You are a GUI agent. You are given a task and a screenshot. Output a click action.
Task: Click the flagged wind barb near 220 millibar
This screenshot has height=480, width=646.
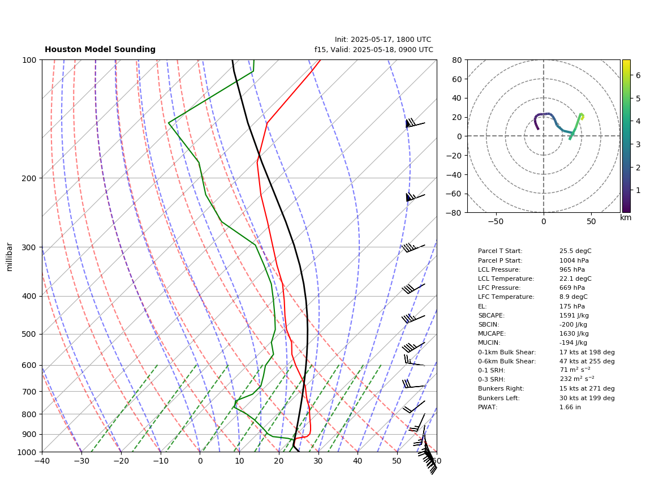point(415,197)
